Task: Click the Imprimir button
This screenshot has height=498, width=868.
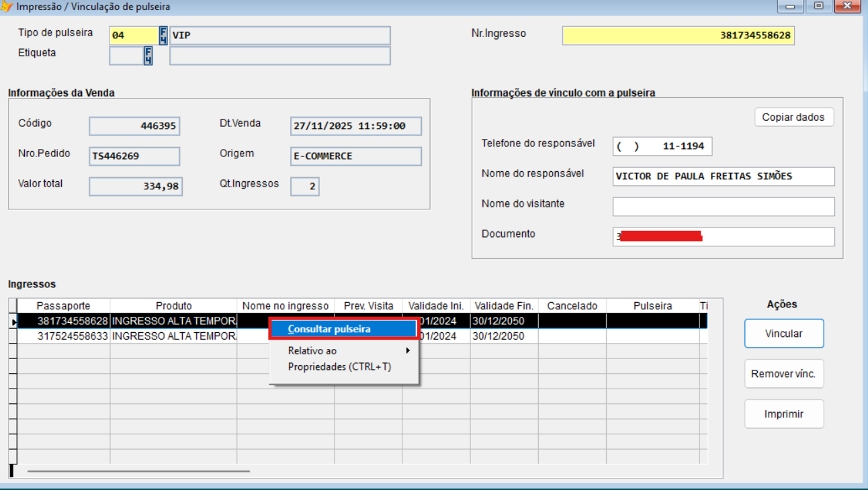Action: click(783, 414)
